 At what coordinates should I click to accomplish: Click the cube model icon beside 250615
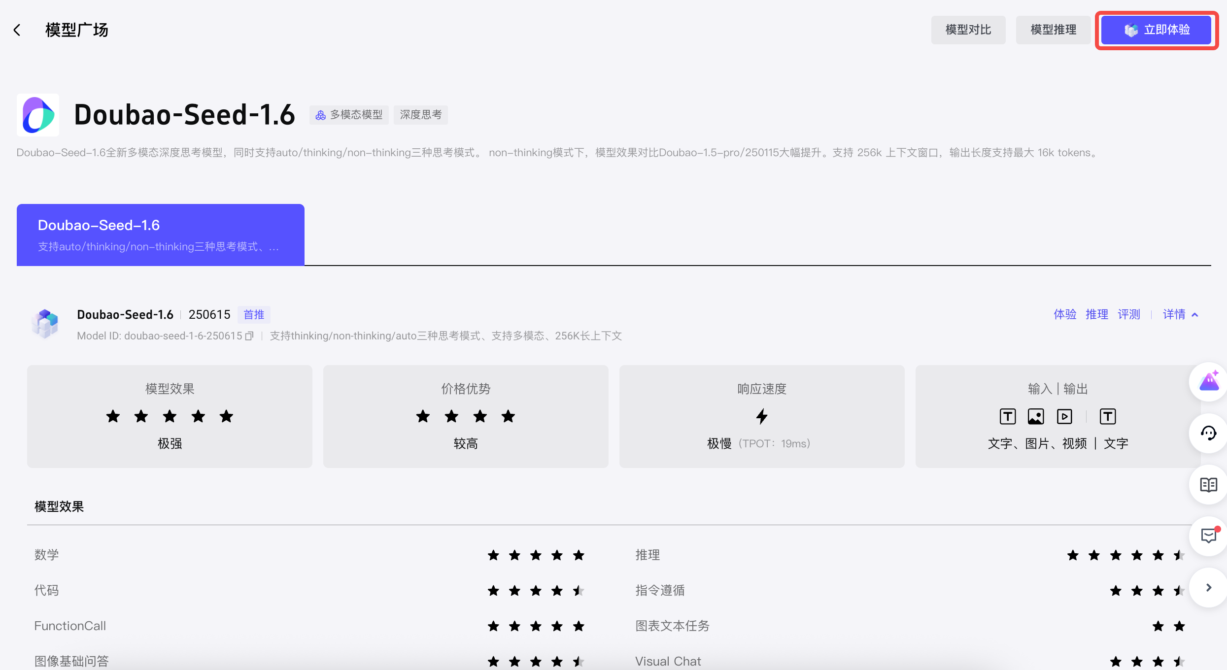(45, 324)
